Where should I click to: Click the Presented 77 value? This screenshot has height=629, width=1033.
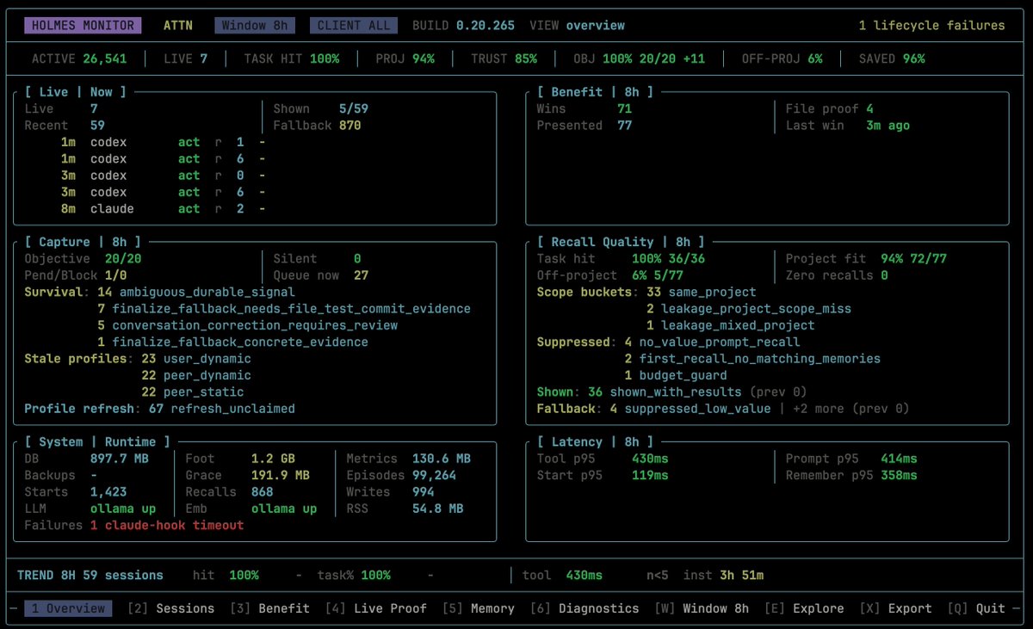(x=585, y=126)
